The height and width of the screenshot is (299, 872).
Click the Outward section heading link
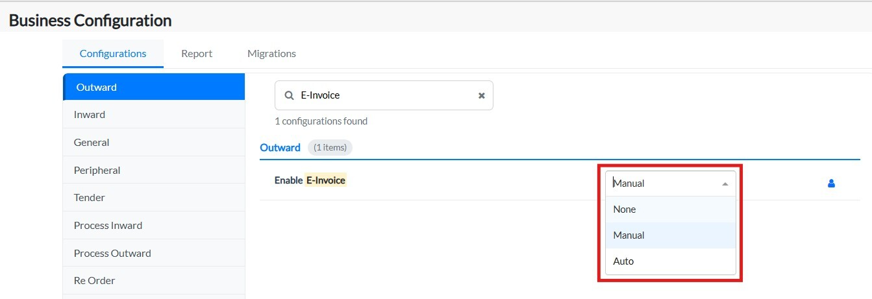pyautogui.click(x=280, y=148)
